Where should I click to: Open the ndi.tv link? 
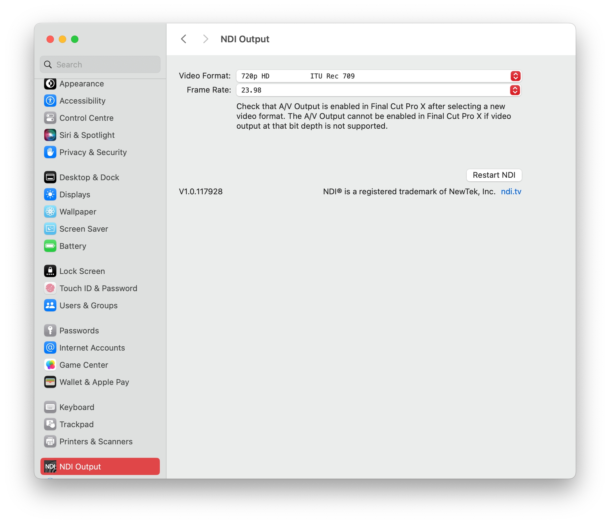[x=511, y=192]
